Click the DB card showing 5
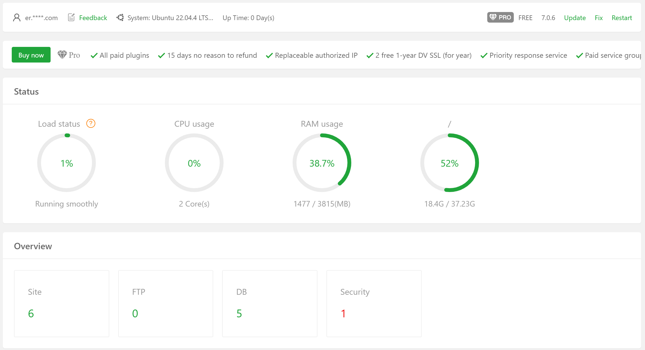The height and width of the screenshot is (350, 645). point(270,303)
